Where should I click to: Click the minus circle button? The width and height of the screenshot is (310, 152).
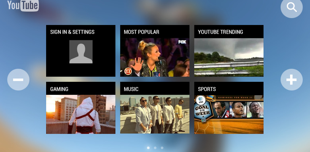coord(18,79)
